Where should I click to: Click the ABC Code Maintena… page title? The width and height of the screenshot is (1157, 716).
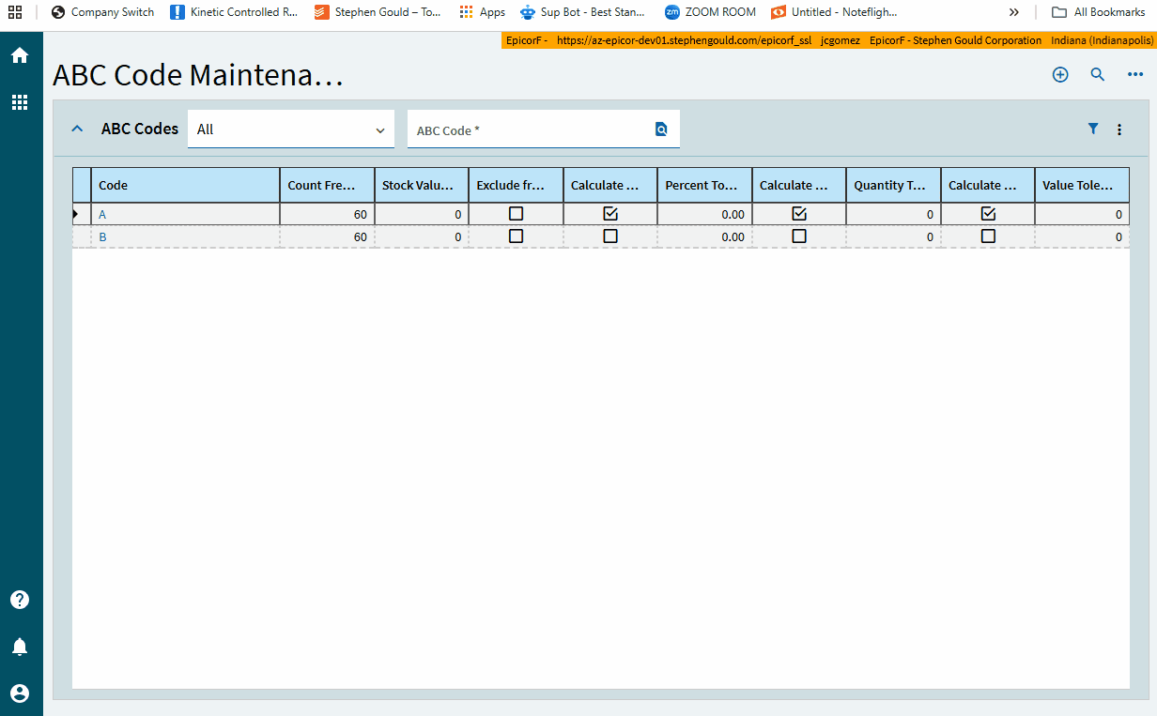tap(198, 75)
